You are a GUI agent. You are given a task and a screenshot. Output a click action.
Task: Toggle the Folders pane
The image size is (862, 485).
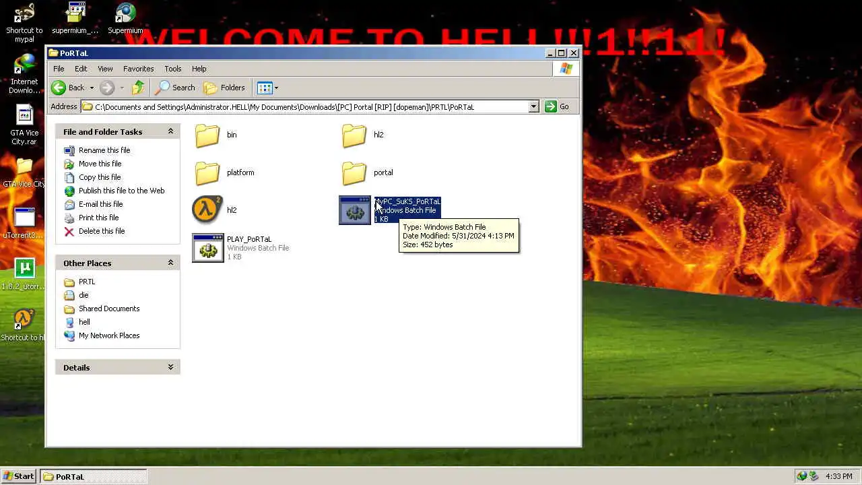(x=224, y=88)
